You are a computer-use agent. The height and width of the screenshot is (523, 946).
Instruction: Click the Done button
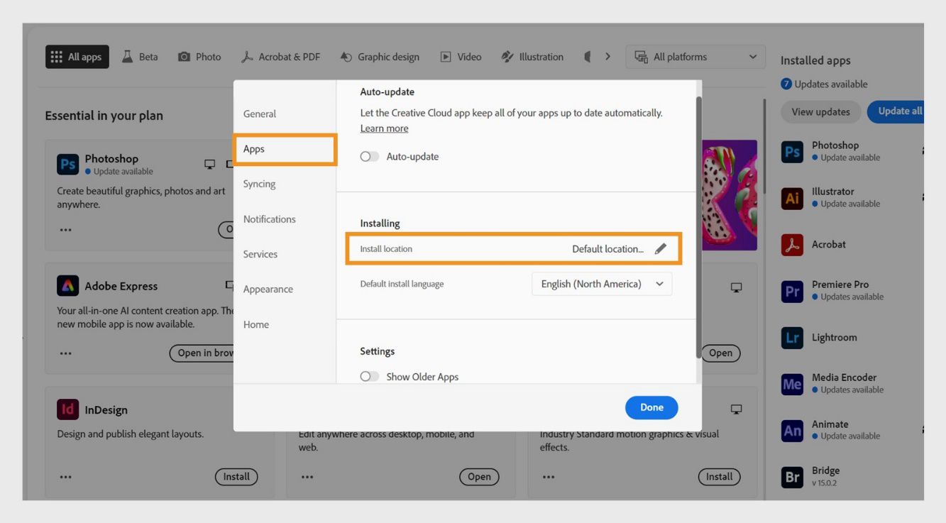pyautogui.click(x=651, y=407)
